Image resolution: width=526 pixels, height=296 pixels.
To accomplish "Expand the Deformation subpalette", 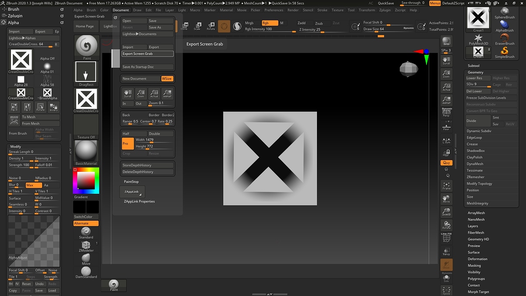I will [x=477, y=259].
